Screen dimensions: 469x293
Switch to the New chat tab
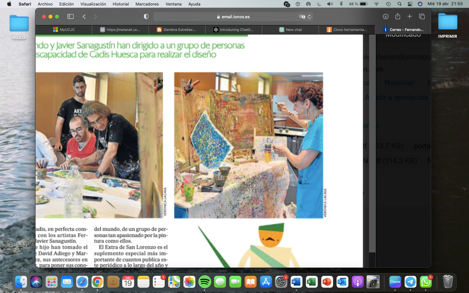click(290, 30)
